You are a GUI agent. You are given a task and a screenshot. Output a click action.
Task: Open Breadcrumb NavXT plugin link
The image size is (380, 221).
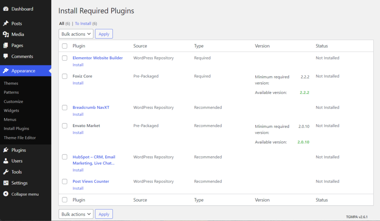(91, 107)
